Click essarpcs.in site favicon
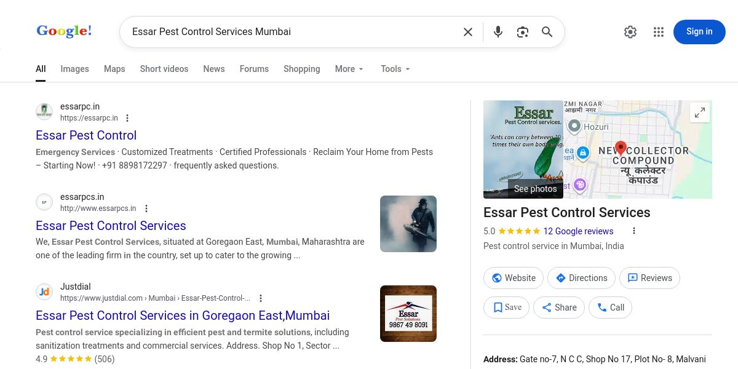Viewport: 738px width, 369px height. pyautogui.click(x=44, y=202)
